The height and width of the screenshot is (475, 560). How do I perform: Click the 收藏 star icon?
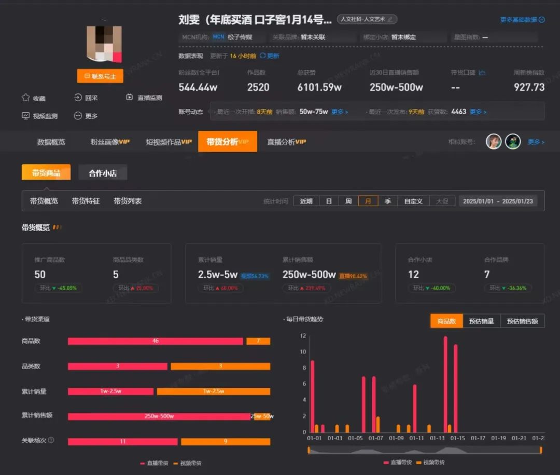click(x=25, y=98)
